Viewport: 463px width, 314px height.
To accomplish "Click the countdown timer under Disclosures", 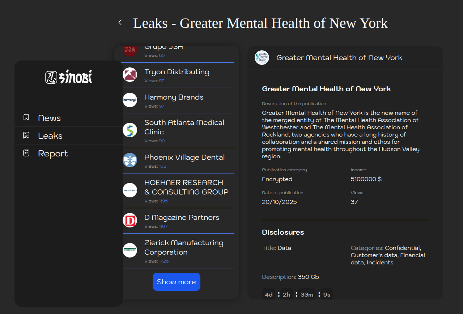I will pos(297,294).
